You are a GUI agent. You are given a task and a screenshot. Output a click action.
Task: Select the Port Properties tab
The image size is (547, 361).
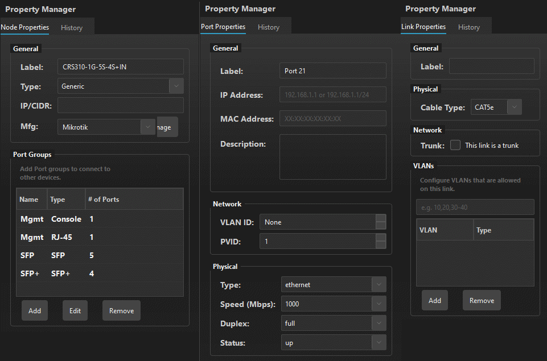(223, 27)
